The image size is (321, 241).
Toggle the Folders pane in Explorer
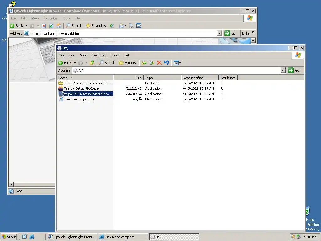127,63
